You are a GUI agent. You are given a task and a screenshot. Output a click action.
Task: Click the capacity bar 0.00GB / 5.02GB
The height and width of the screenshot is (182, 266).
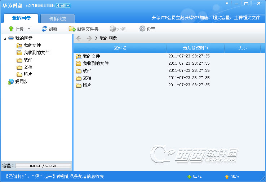coord(43,166)
